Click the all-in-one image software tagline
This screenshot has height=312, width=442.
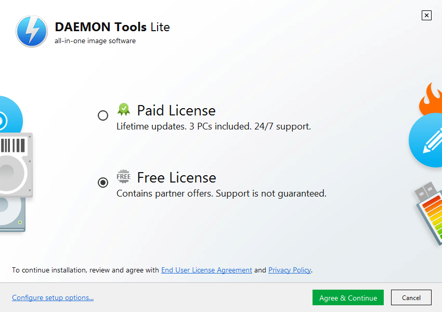point(95,40)
